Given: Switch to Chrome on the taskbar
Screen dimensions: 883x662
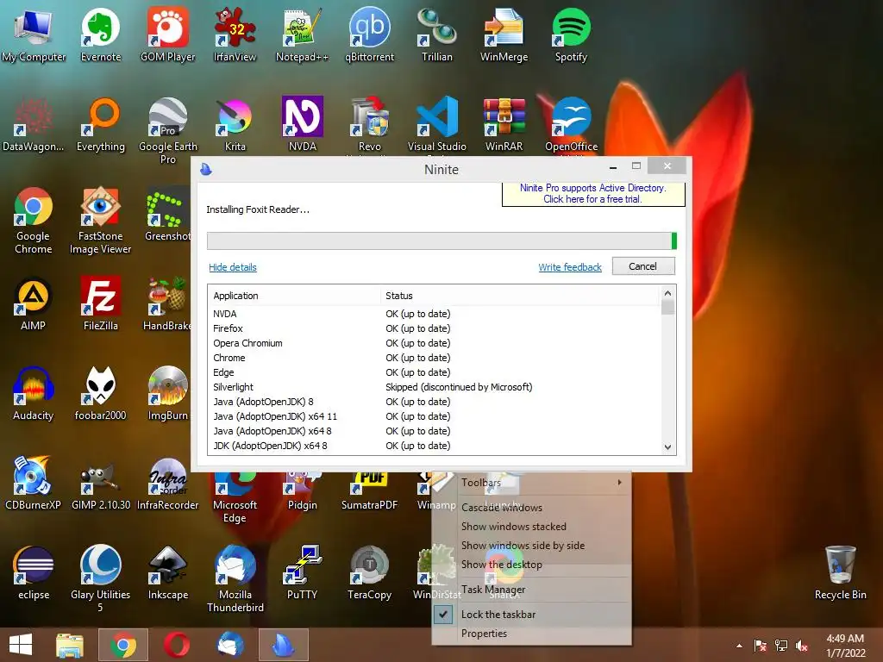Looking at the screenshot, I should (x=122, y=645).
